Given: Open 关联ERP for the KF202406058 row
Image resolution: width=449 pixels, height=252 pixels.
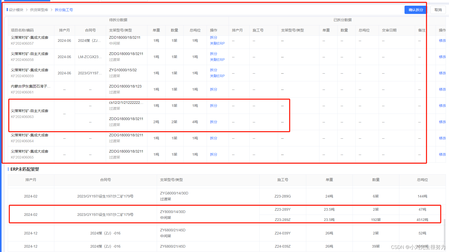Looking at the screenshot, I should coord(218,60).
